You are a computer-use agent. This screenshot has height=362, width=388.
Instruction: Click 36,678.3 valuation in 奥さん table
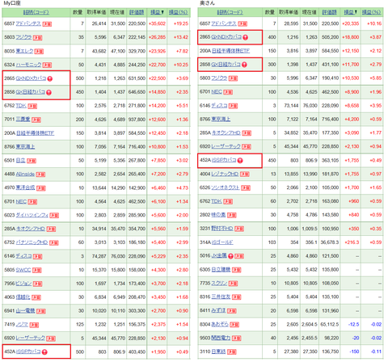click(x=330, y=242)
